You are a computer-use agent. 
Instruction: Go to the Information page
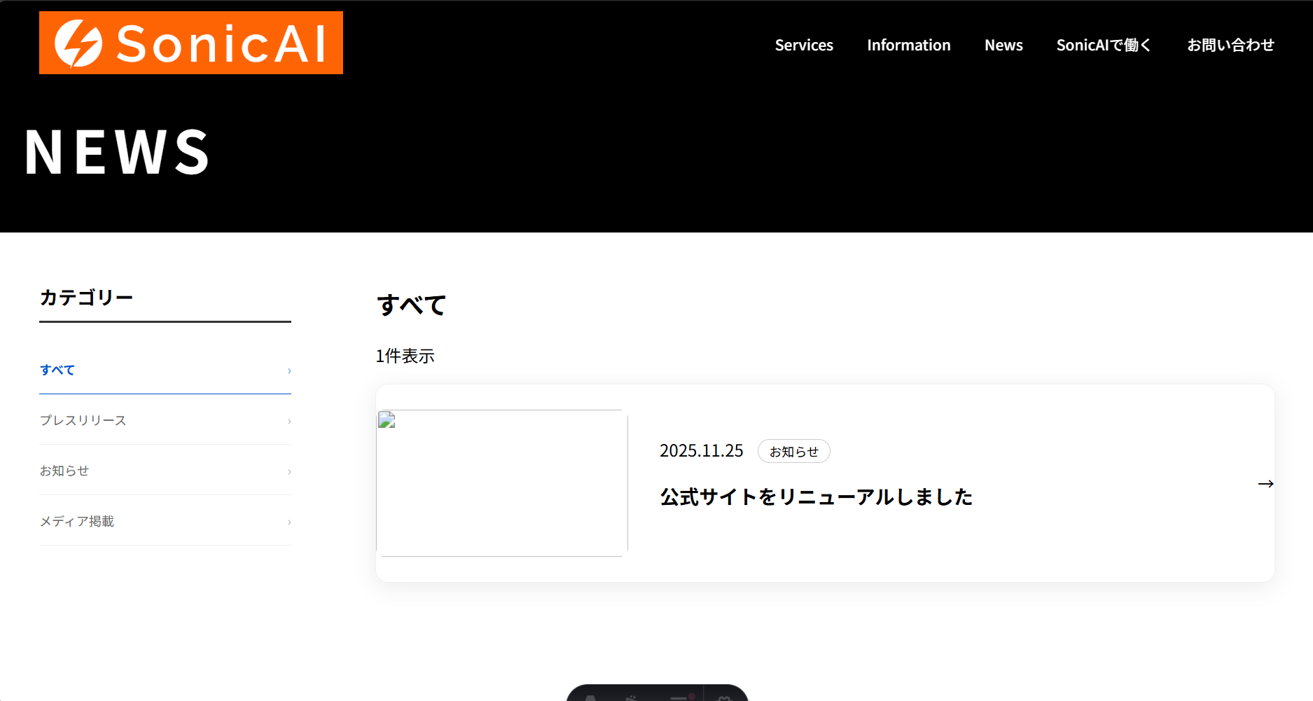908,46
